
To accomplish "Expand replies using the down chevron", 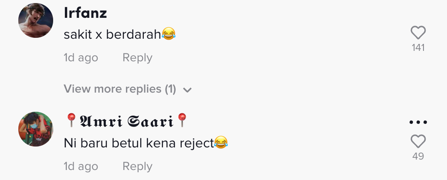I will coord(188,90).
